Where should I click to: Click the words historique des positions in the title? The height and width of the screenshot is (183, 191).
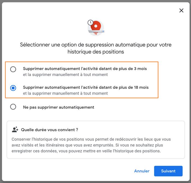pyautogui.click(x=95, y=52)
